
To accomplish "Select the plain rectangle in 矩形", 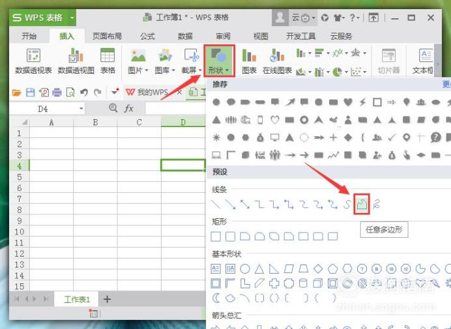I will (216, 236).
